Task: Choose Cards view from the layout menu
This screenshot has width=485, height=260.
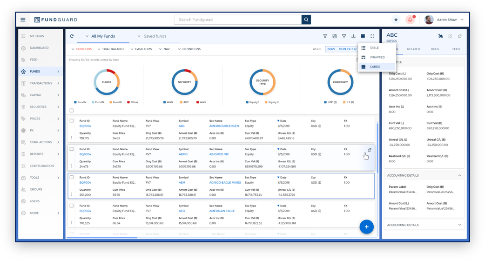Action: point(377,67)
